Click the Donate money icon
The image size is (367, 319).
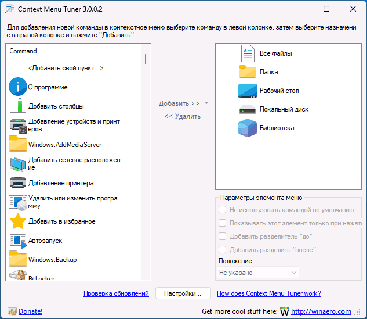[x=12, y=311]
